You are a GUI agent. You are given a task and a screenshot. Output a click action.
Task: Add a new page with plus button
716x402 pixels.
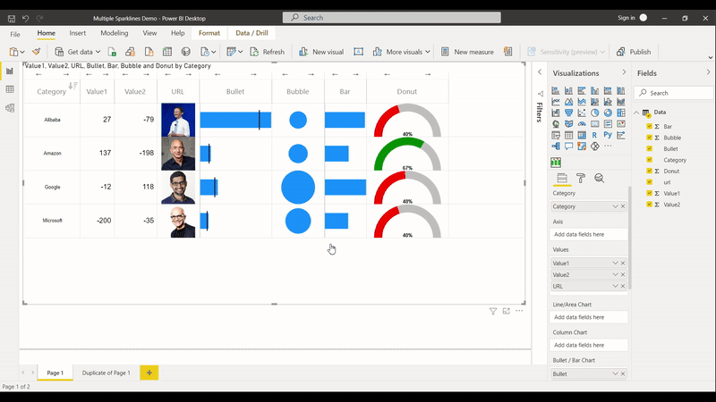click(149, 373)
